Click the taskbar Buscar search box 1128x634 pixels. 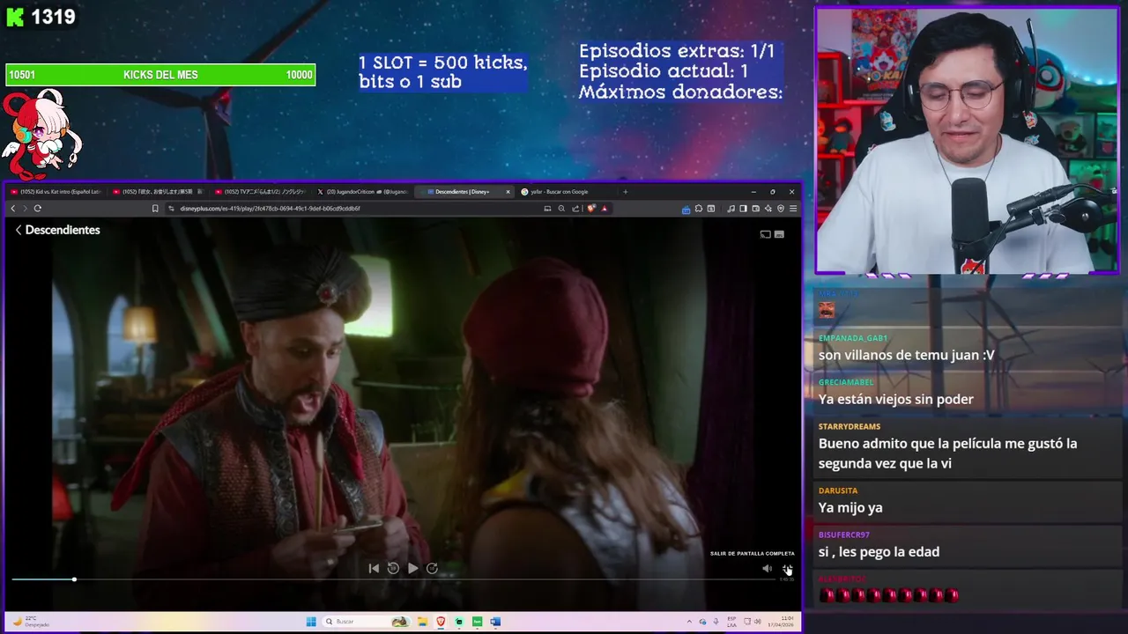[x=367, y=621]
